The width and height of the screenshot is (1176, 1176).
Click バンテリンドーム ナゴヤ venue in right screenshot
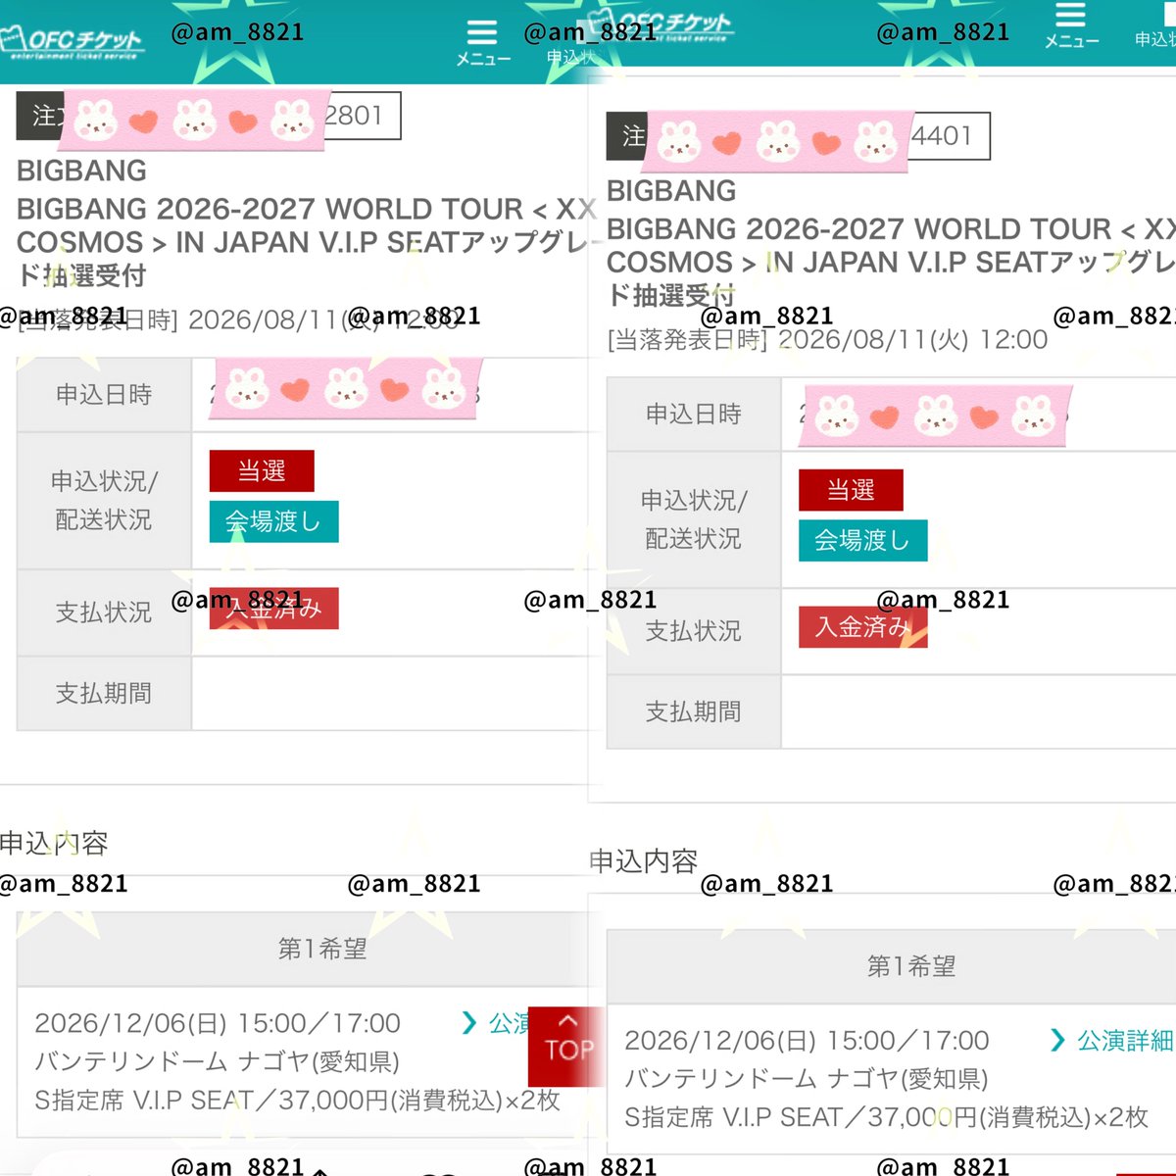(x=806, y=1079)
